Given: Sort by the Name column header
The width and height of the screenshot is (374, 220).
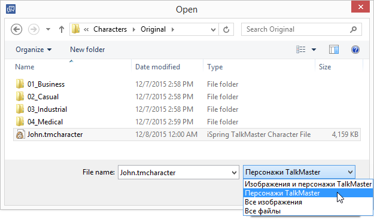Looking at the screenshot, I should tap(25, 67).
